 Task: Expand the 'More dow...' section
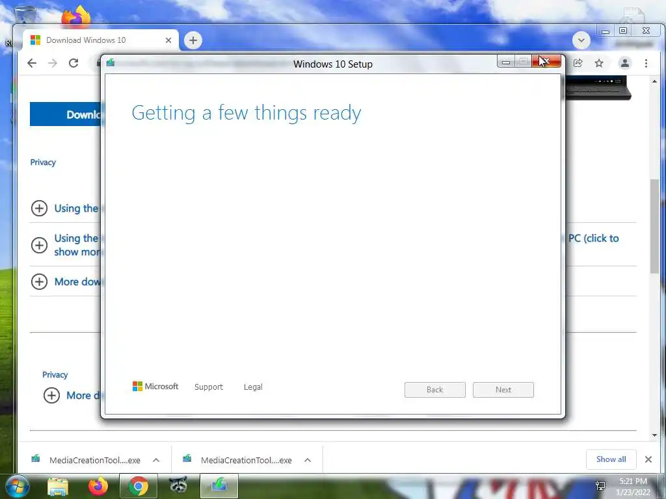[x=39, y=281]
